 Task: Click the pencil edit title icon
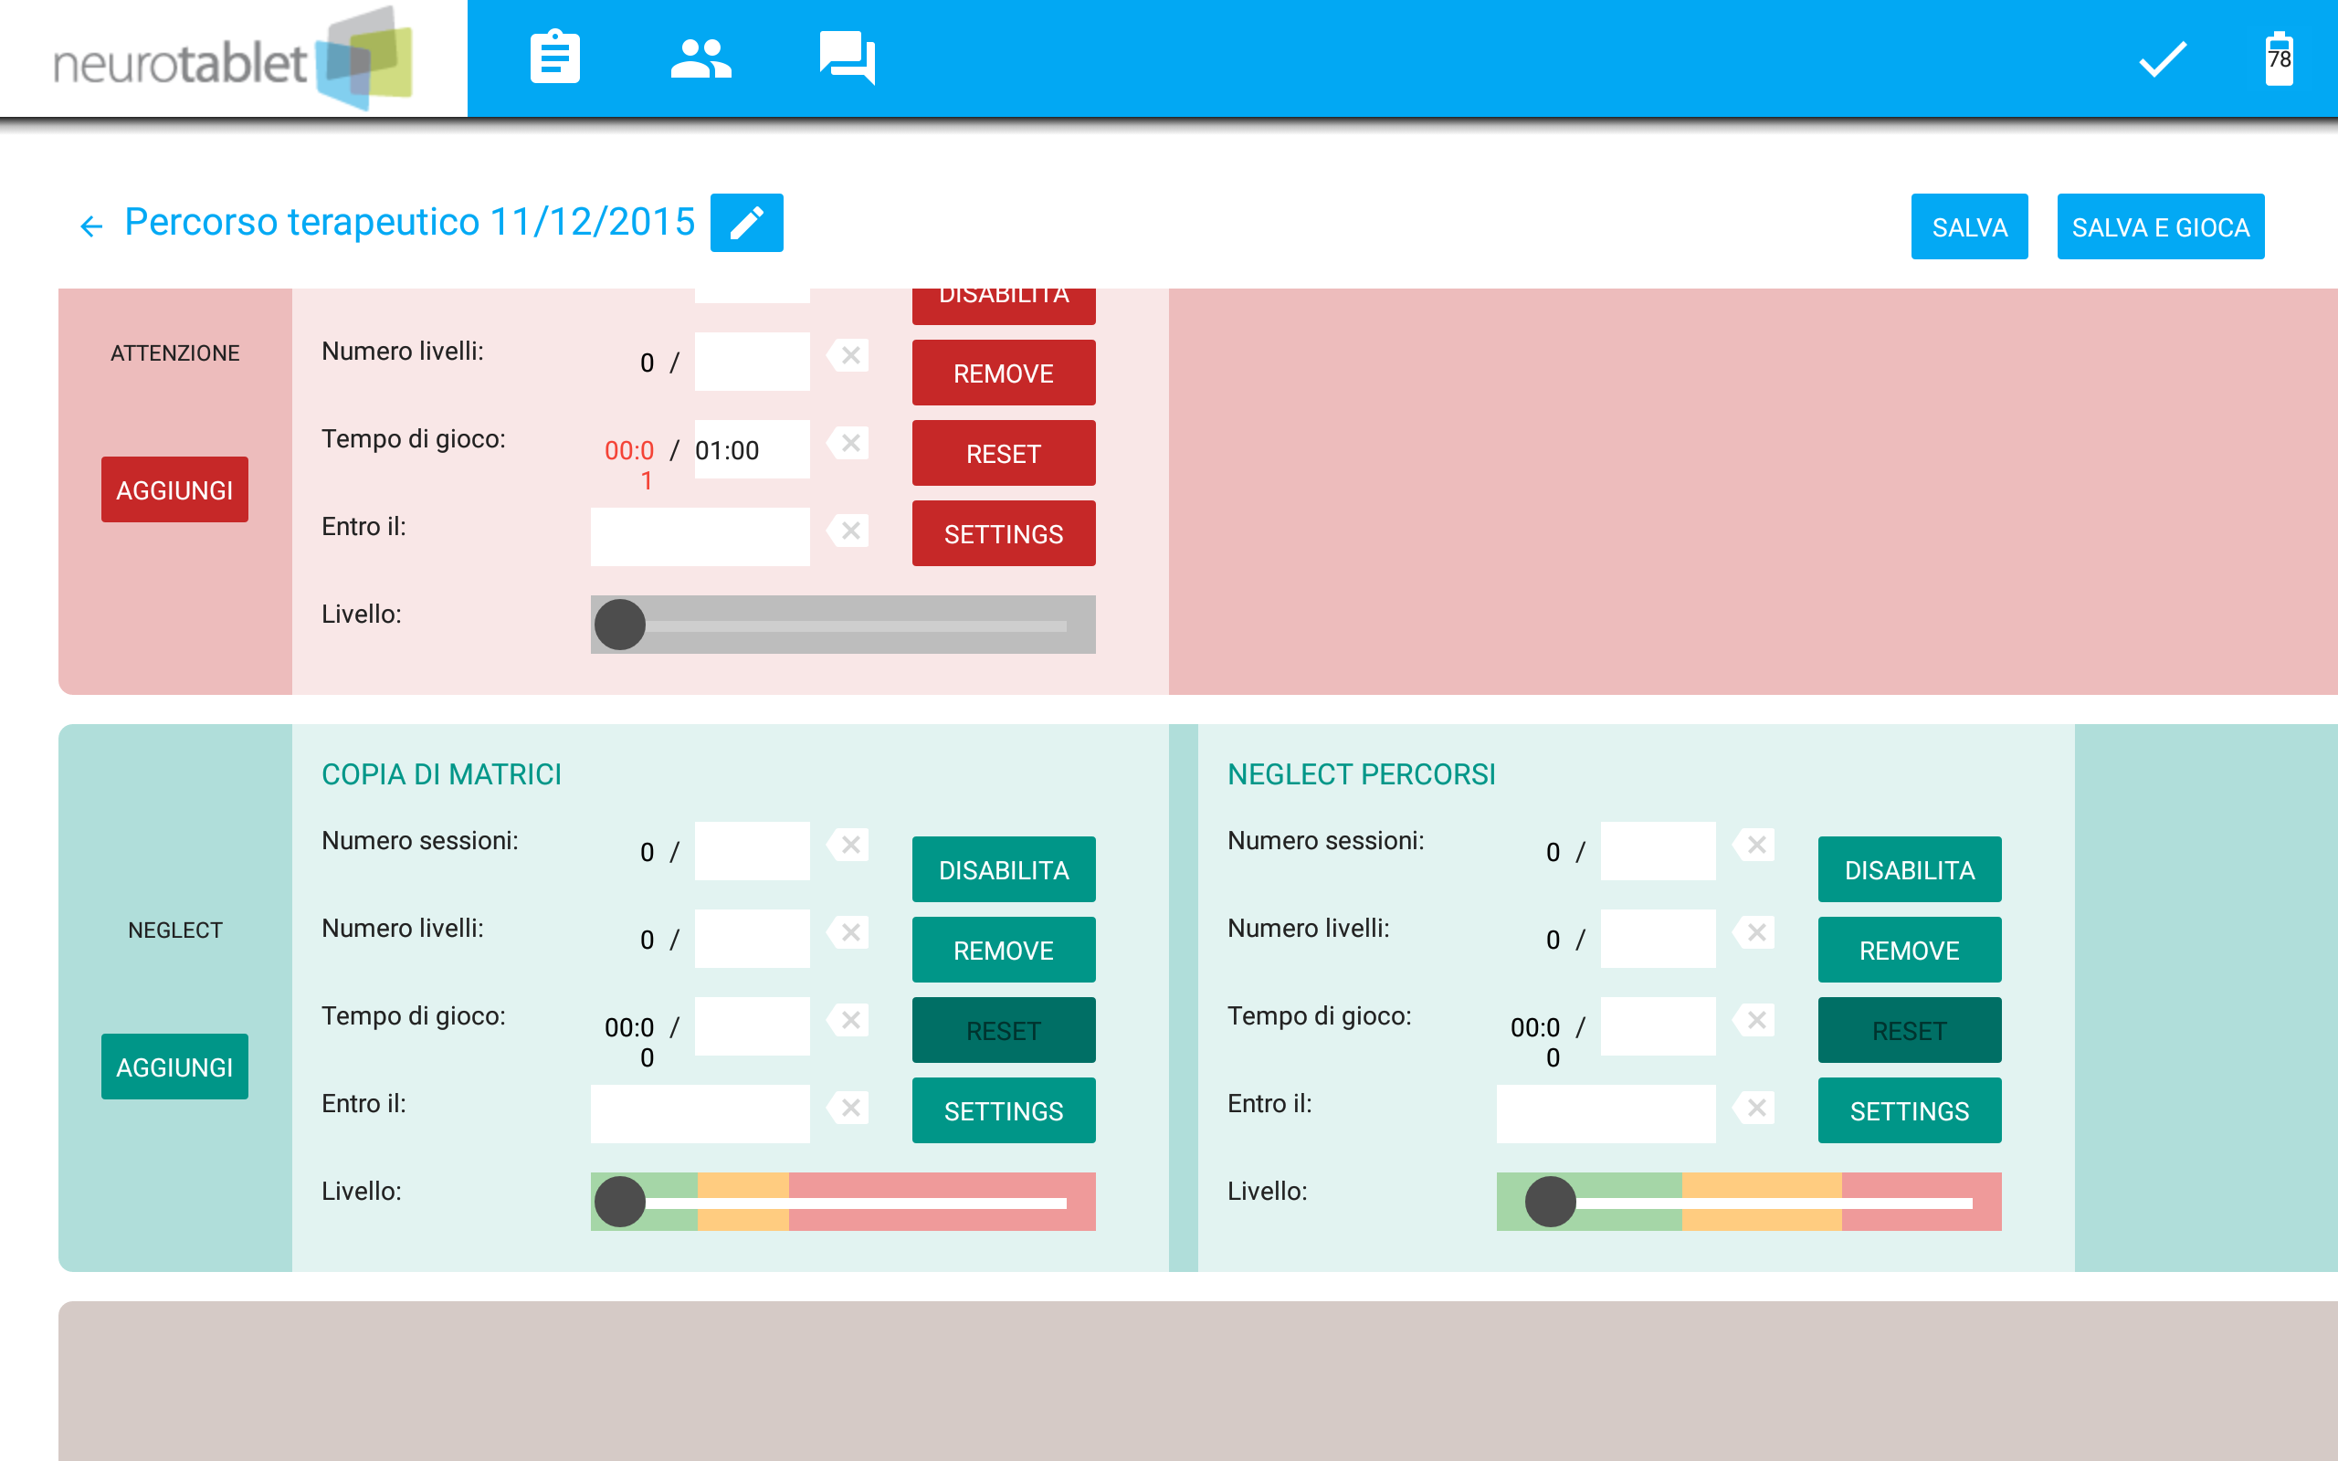746,223
